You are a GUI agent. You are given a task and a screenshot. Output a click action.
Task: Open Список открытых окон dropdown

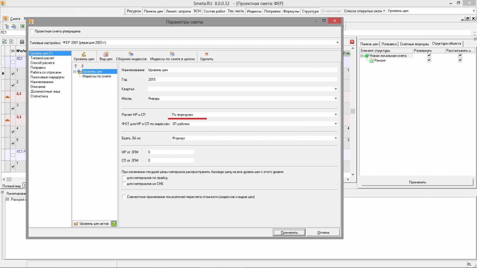364,11
